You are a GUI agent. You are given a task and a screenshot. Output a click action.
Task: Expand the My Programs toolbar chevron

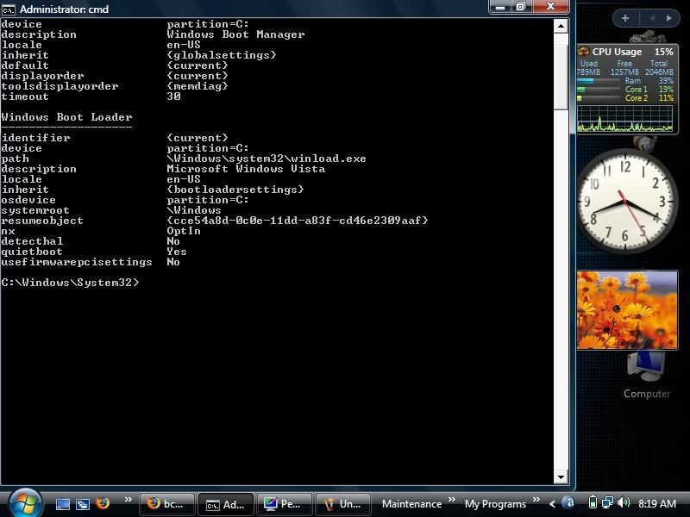536,500
